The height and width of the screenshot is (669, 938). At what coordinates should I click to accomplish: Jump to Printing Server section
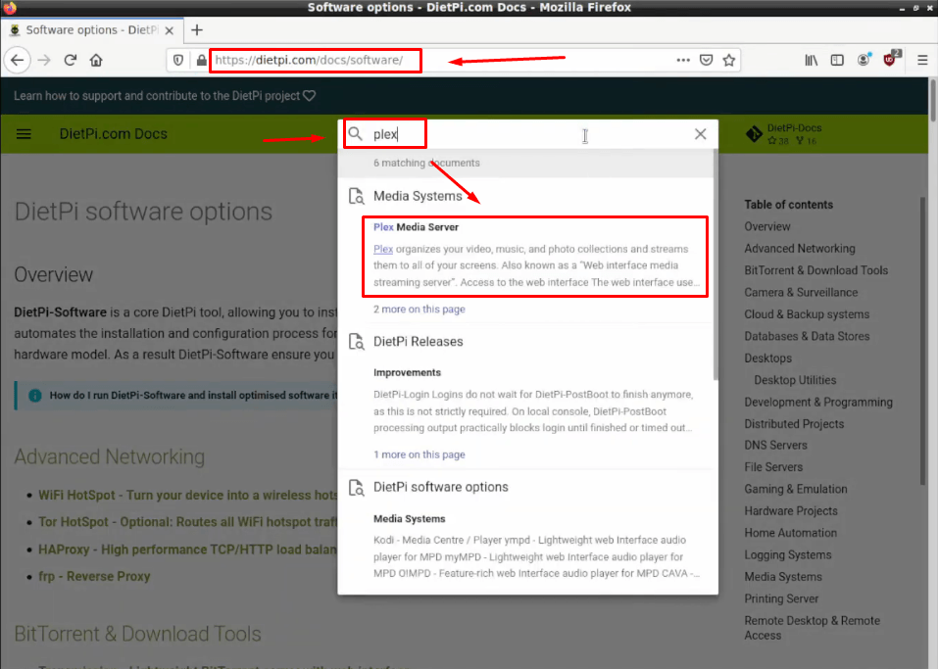[x=781, y=598]
